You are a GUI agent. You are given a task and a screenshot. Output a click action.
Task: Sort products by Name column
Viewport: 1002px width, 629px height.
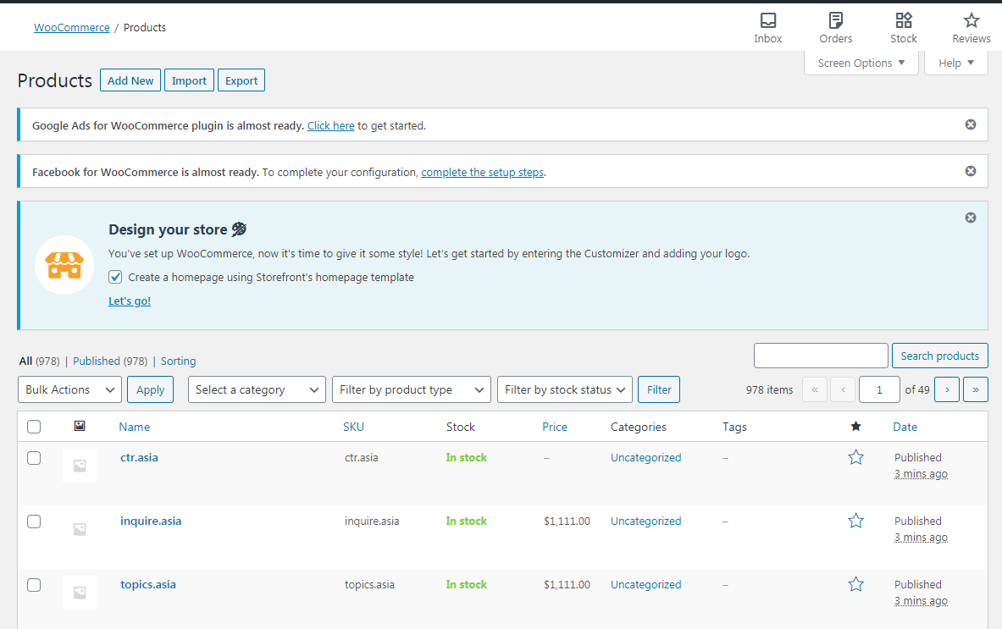[134, 427]
